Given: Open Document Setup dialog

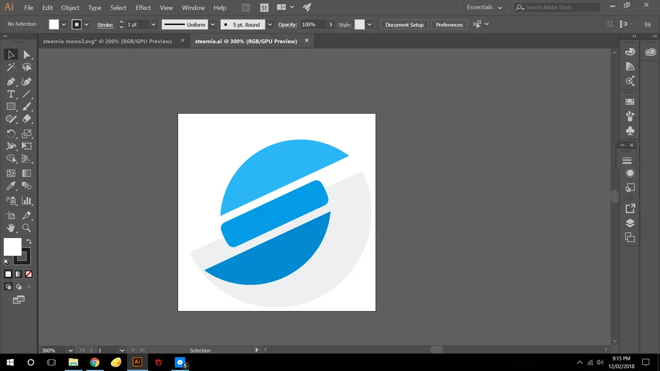Looking at the screenshot, I should point(404,25).
